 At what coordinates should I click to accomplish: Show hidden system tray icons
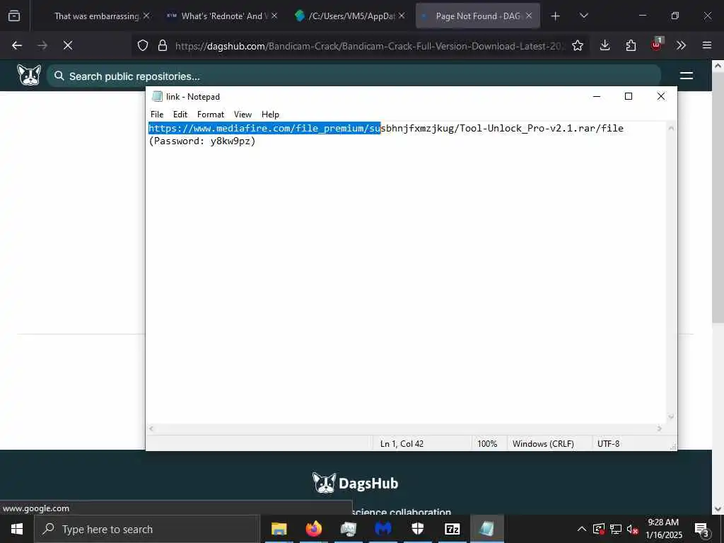pos(582,529)
